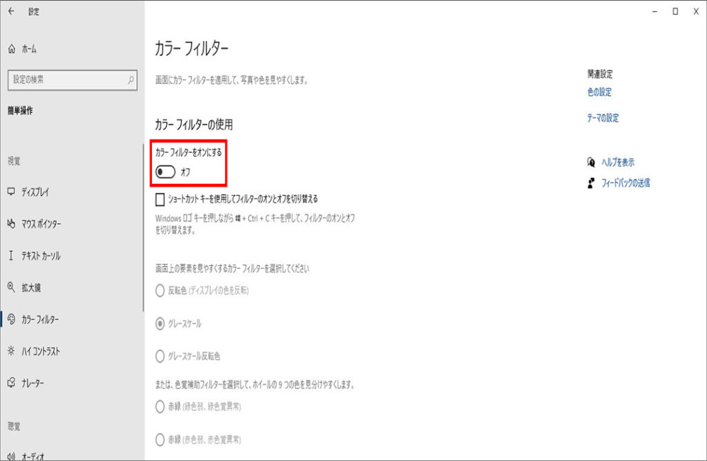Enable the shortcut key checkbox for filter
Viewport: 707px width, 461px height.
[x=160, y=199]
